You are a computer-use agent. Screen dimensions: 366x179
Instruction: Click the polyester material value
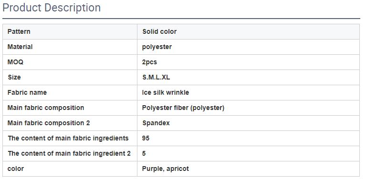[x=157, y=47]
